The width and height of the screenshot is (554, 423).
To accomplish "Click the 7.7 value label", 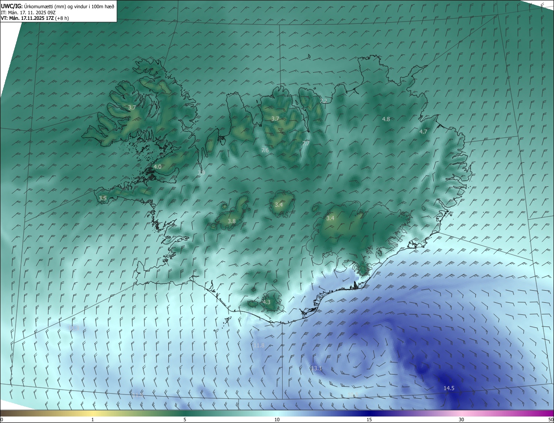I will 306,143.
